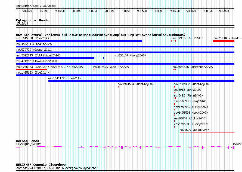Click the CERS3|NM_178842 gene label
242x172 pixels.
click(29, 144)
